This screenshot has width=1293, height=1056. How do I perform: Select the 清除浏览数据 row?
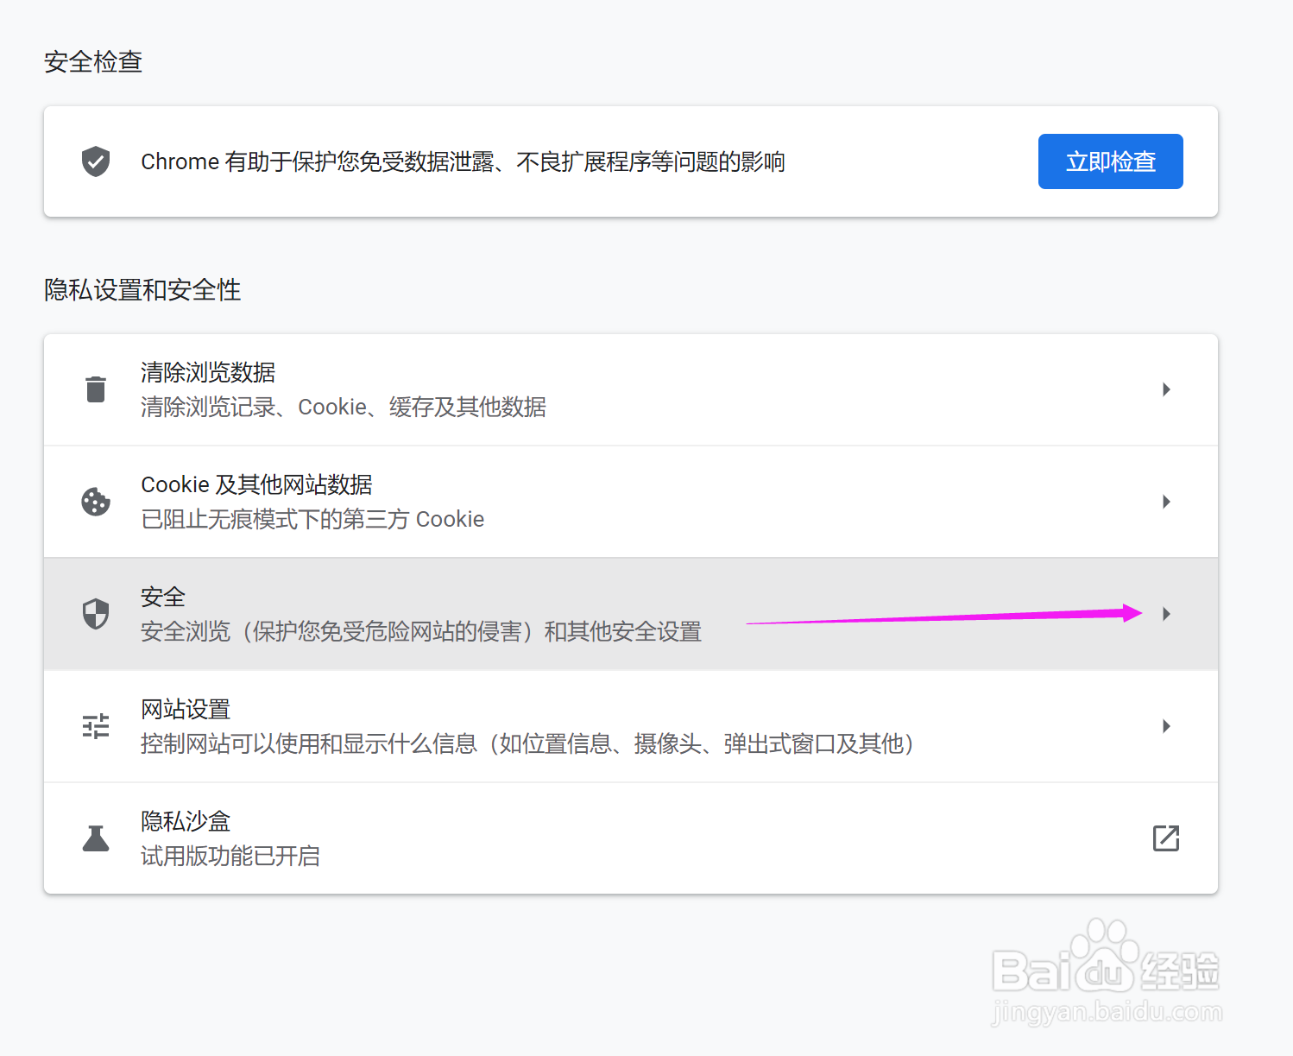coord(604,389)
